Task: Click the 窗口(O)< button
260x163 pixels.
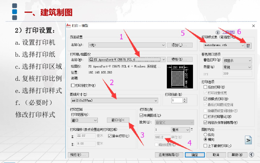Action: pos(118,120)
